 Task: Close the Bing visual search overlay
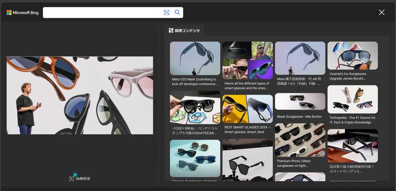[x=382, y=12]
